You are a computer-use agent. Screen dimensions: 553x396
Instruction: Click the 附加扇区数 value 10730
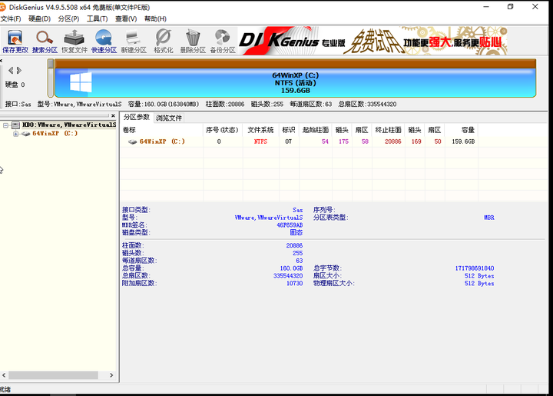tap(294, 284)
